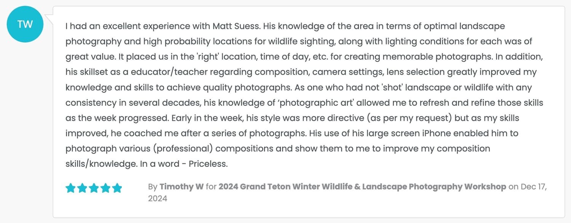Click the "(as per my request)" phrase

409,118
